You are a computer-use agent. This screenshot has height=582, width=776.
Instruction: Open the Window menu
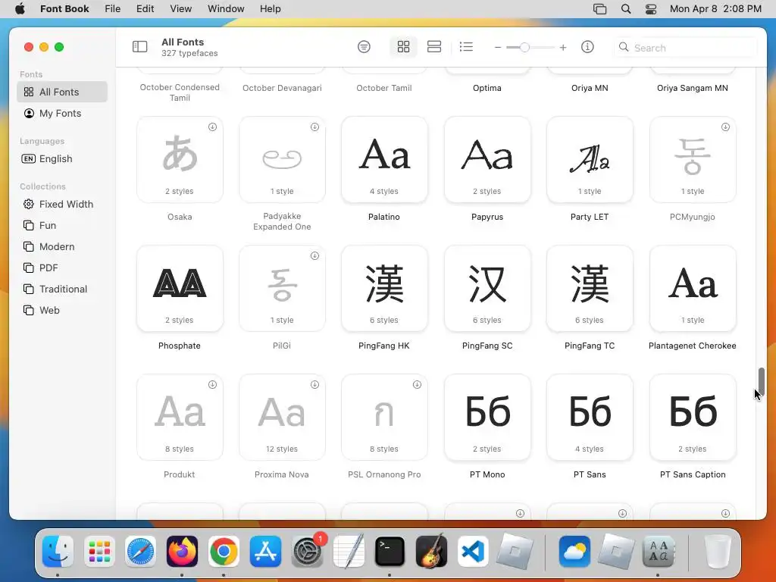(x=226, y=9)
